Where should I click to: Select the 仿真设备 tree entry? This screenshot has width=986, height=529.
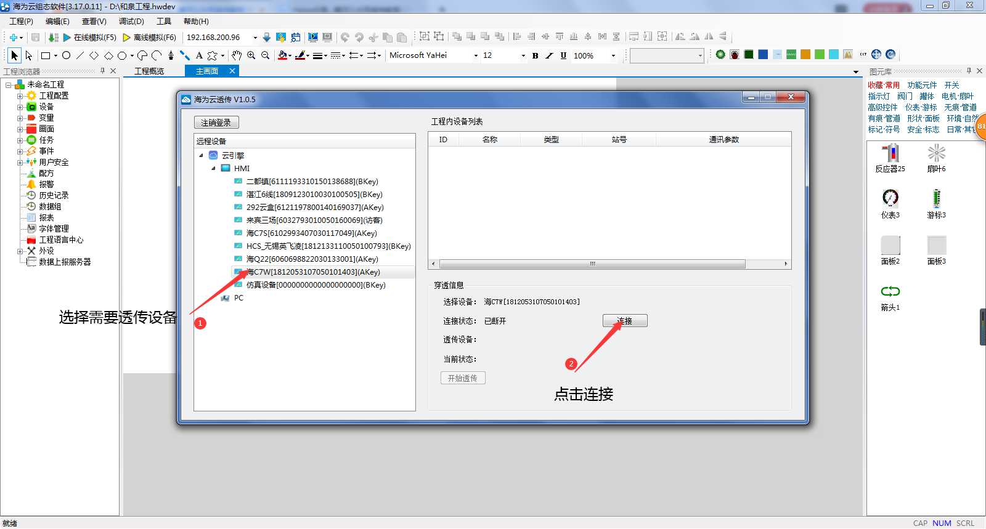click(316, 285)
